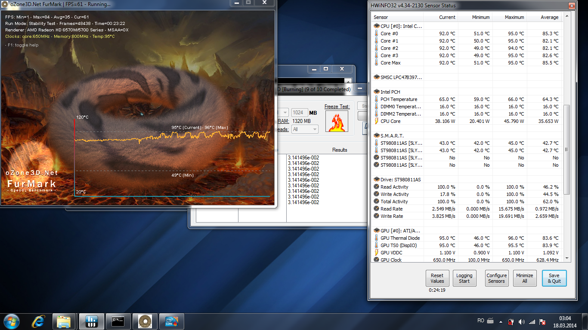Screen dimensions: 588x330
Task: Switch to IntelBurnTest via its taskbar icon
Action: click(171, 321)
